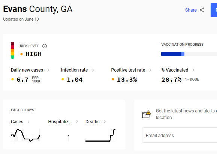The height and width of the screenshot is (154, 217).
Task: Open the Deaths 30-day details
Action: click(96, 122)
